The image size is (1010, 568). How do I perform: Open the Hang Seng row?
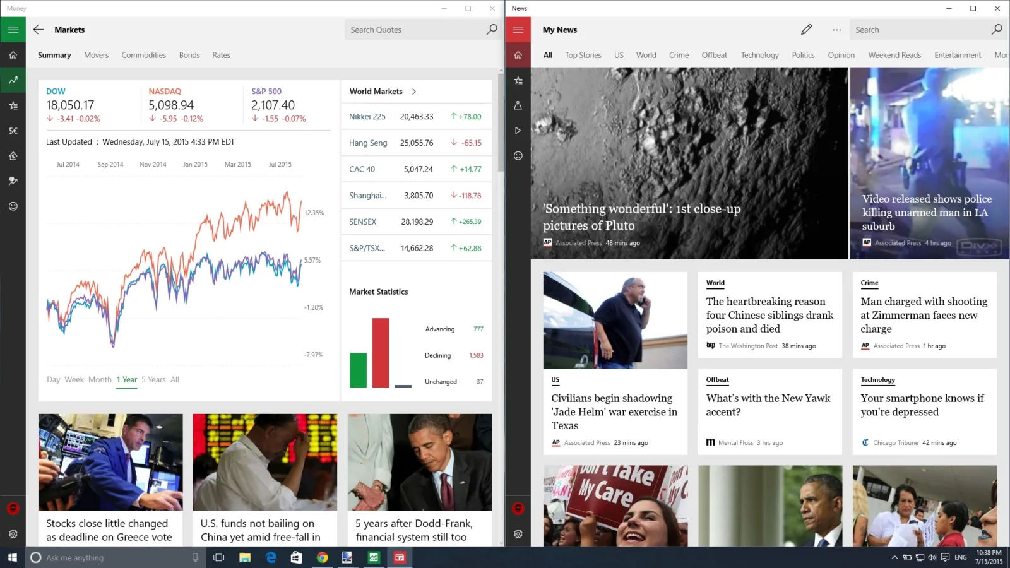416,143
